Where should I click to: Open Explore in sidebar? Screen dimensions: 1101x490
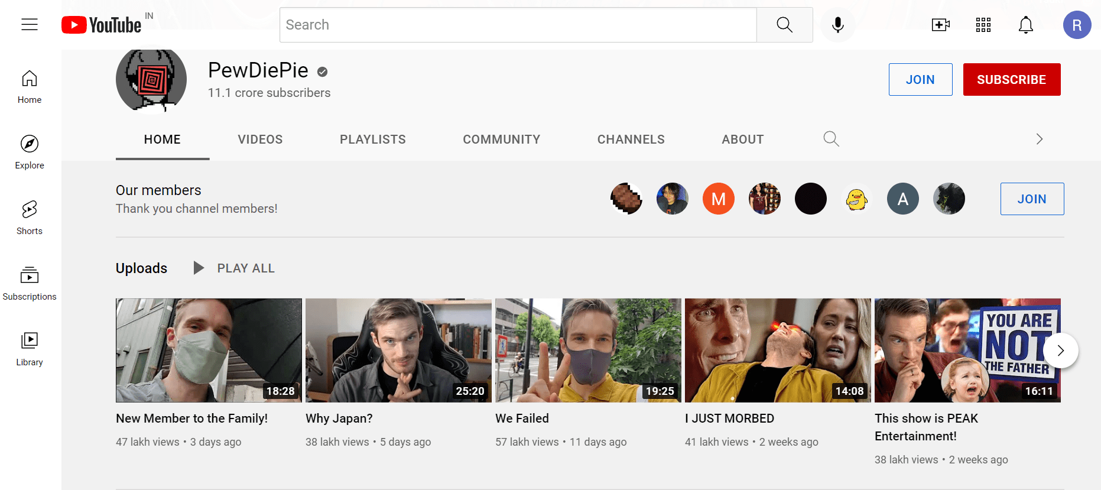[x=30, y=152]
